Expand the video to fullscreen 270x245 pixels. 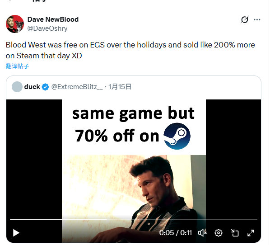click(251, 233)
